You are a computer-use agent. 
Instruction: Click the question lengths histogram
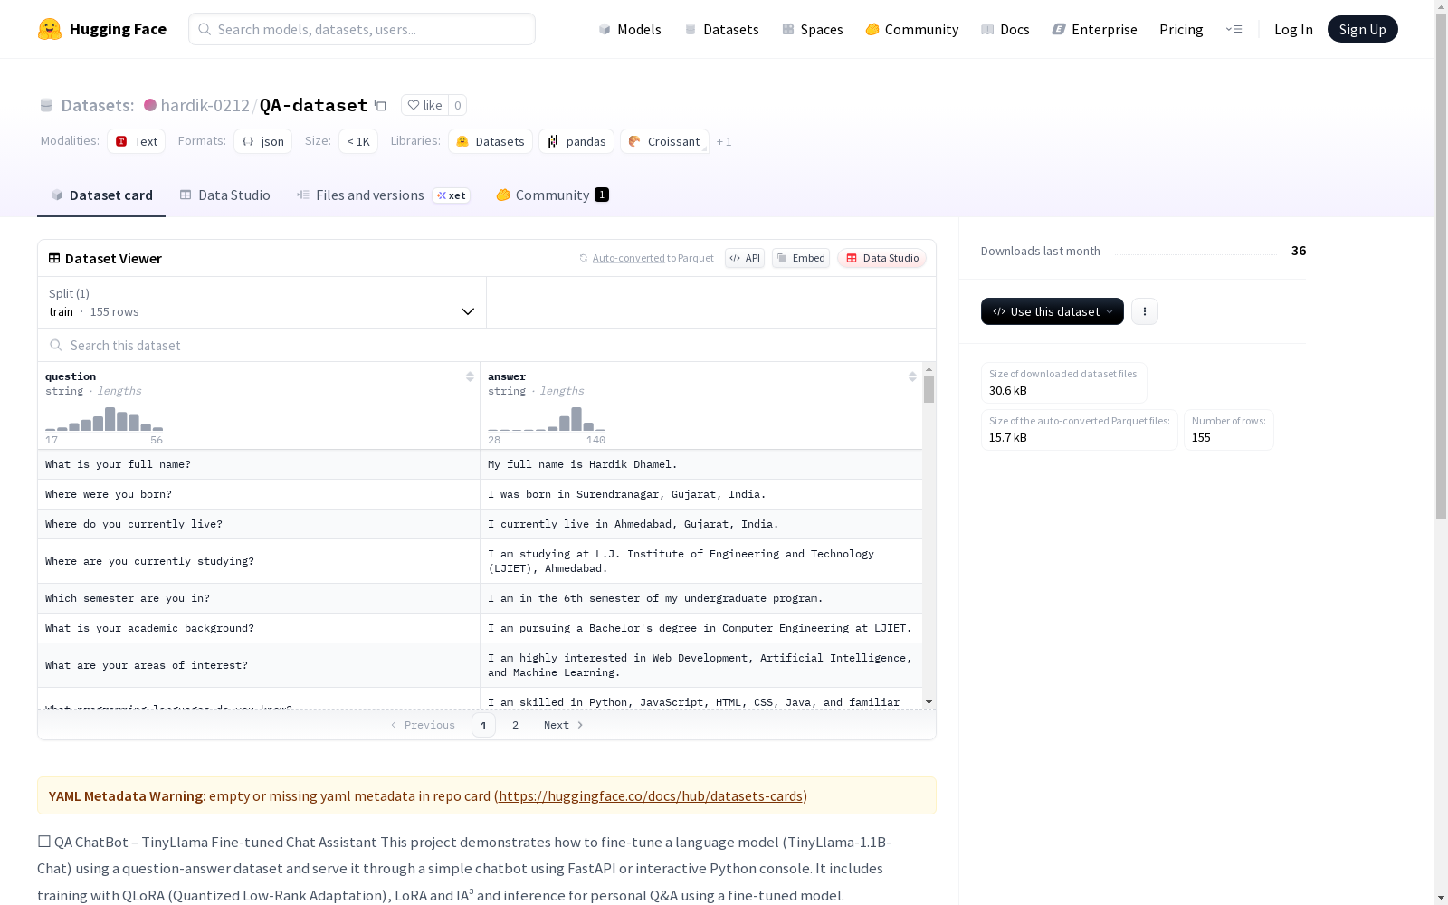104,419
